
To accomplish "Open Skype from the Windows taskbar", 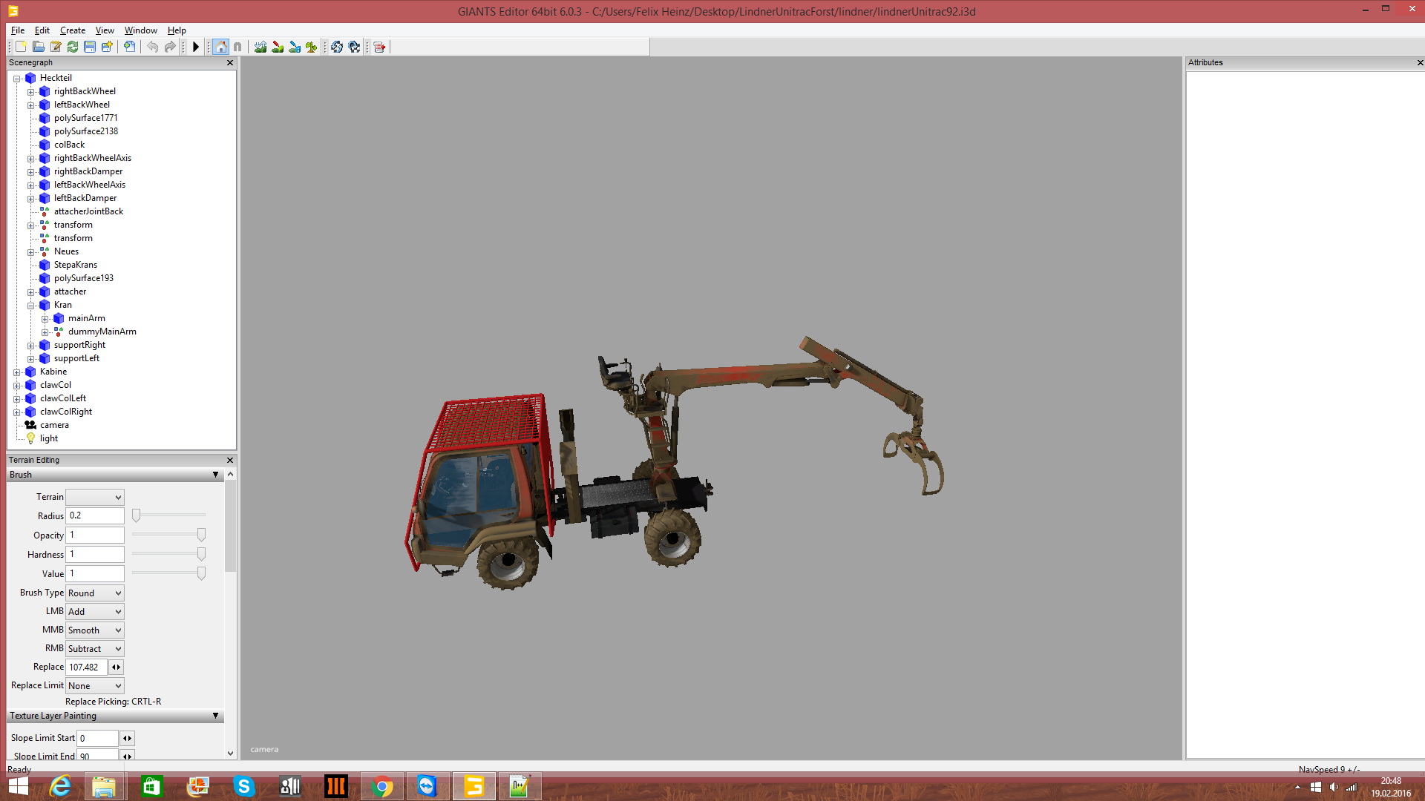I will point(243,786).
